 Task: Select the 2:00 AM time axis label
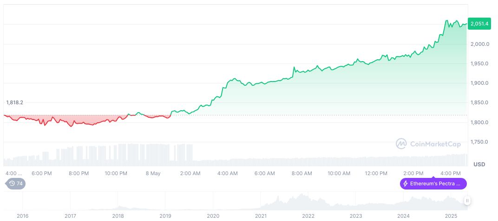click(190, 173)
